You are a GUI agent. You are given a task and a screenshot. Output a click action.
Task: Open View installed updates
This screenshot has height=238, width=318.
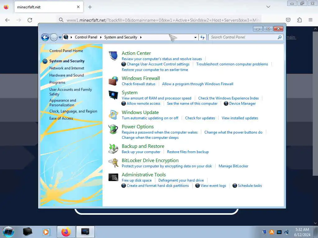click(240, 118)
